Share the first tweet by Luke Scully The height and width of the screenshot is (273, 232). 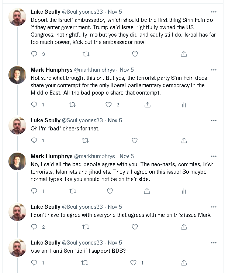pyautogui.click(x=184, y=54)
